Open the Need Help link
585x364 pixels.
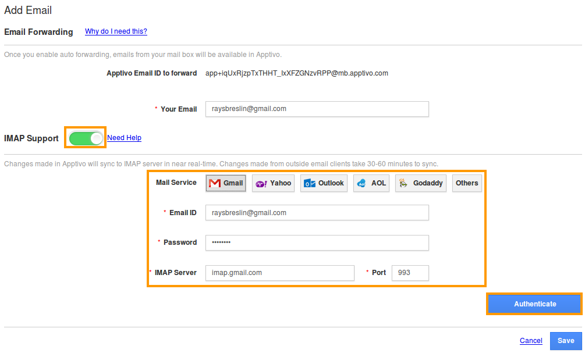pos(124,138)
